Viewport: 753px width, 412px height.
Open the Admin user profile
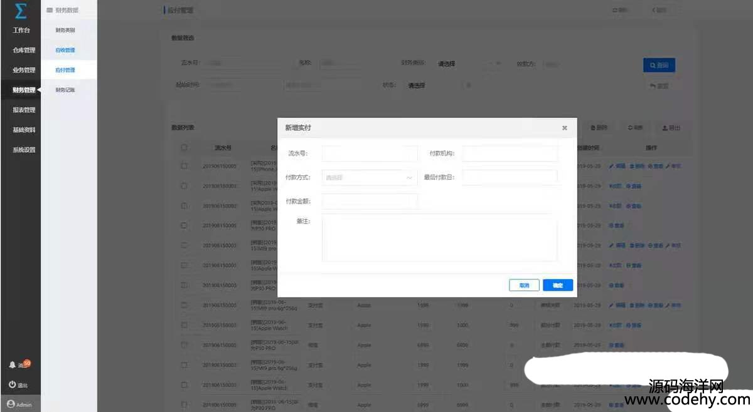point(19,404)
